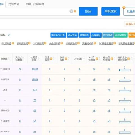Open long-tail count link 534

tap(35, 90)
